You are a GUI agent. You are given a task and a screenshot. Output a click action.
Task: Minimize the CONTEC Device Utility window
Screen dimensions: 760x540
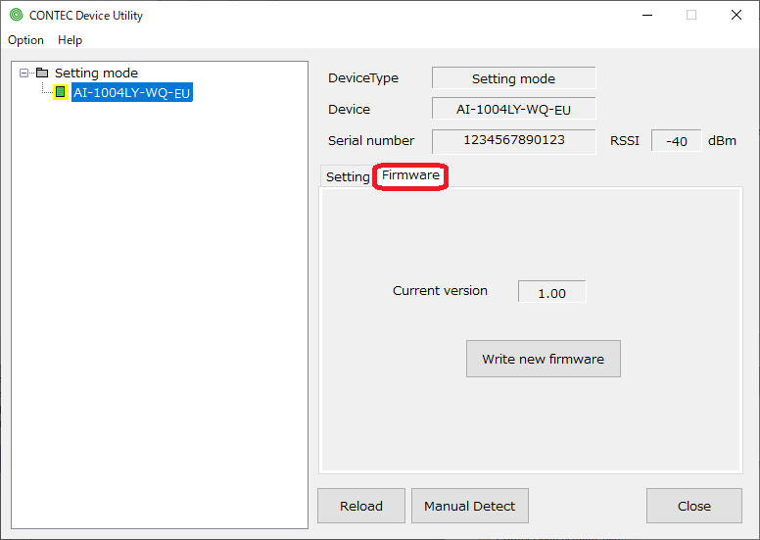coord(647,15)
